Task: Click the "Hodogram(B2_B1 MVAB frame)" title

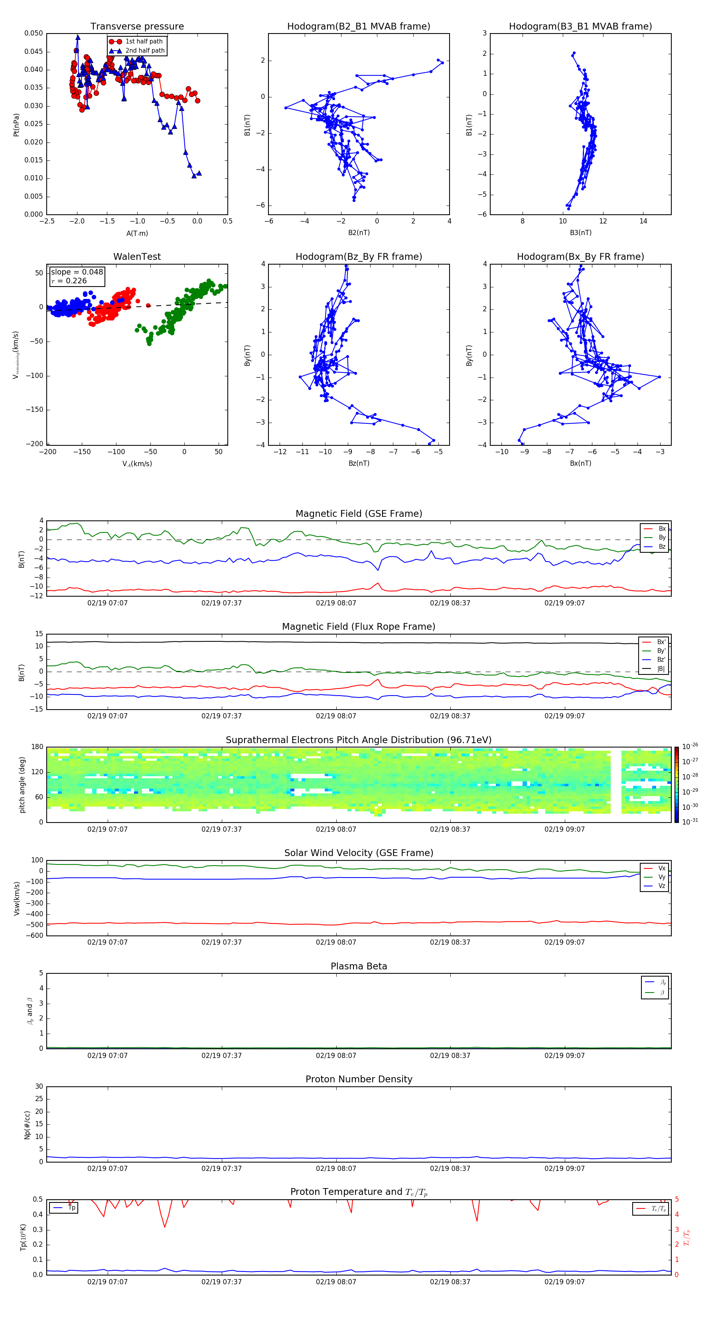Action: pyautogui.click(x=359, y=27)
